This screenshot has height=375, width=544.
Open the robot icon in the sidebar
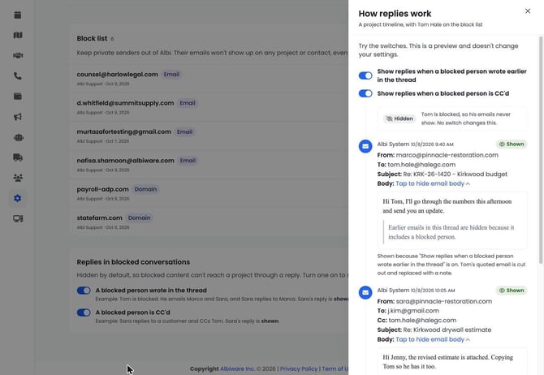[x=18, y=137]
